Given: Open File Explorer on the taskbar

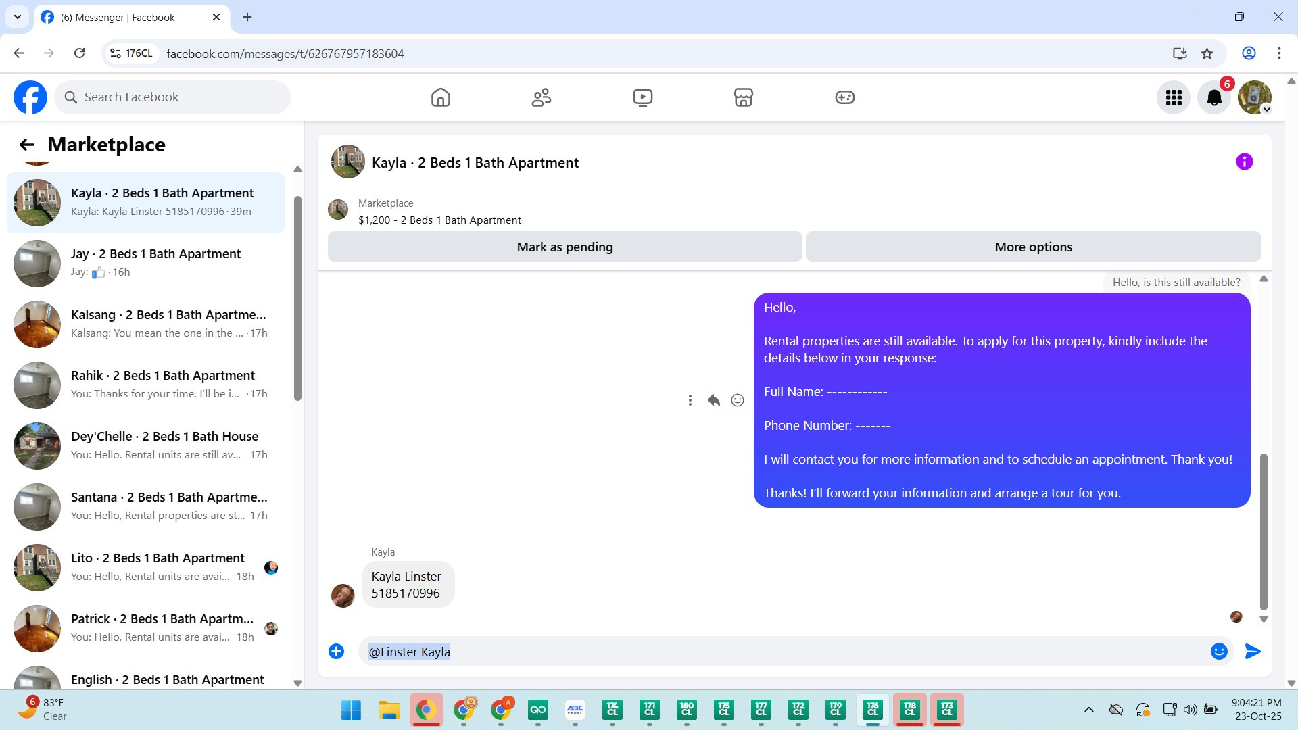Looking at the screenshot, I should tap(389, 710).
